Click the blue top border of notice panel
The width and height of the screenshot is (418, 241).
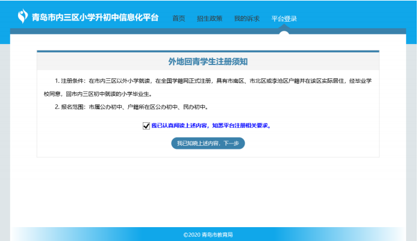coord(208,51)
